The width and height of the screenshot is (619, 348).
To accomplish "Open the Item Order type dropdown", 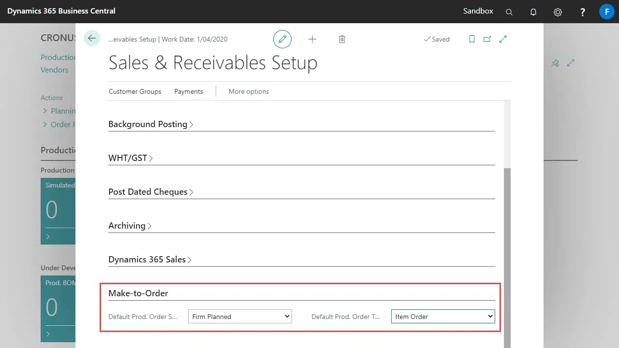I will point(443,317).
